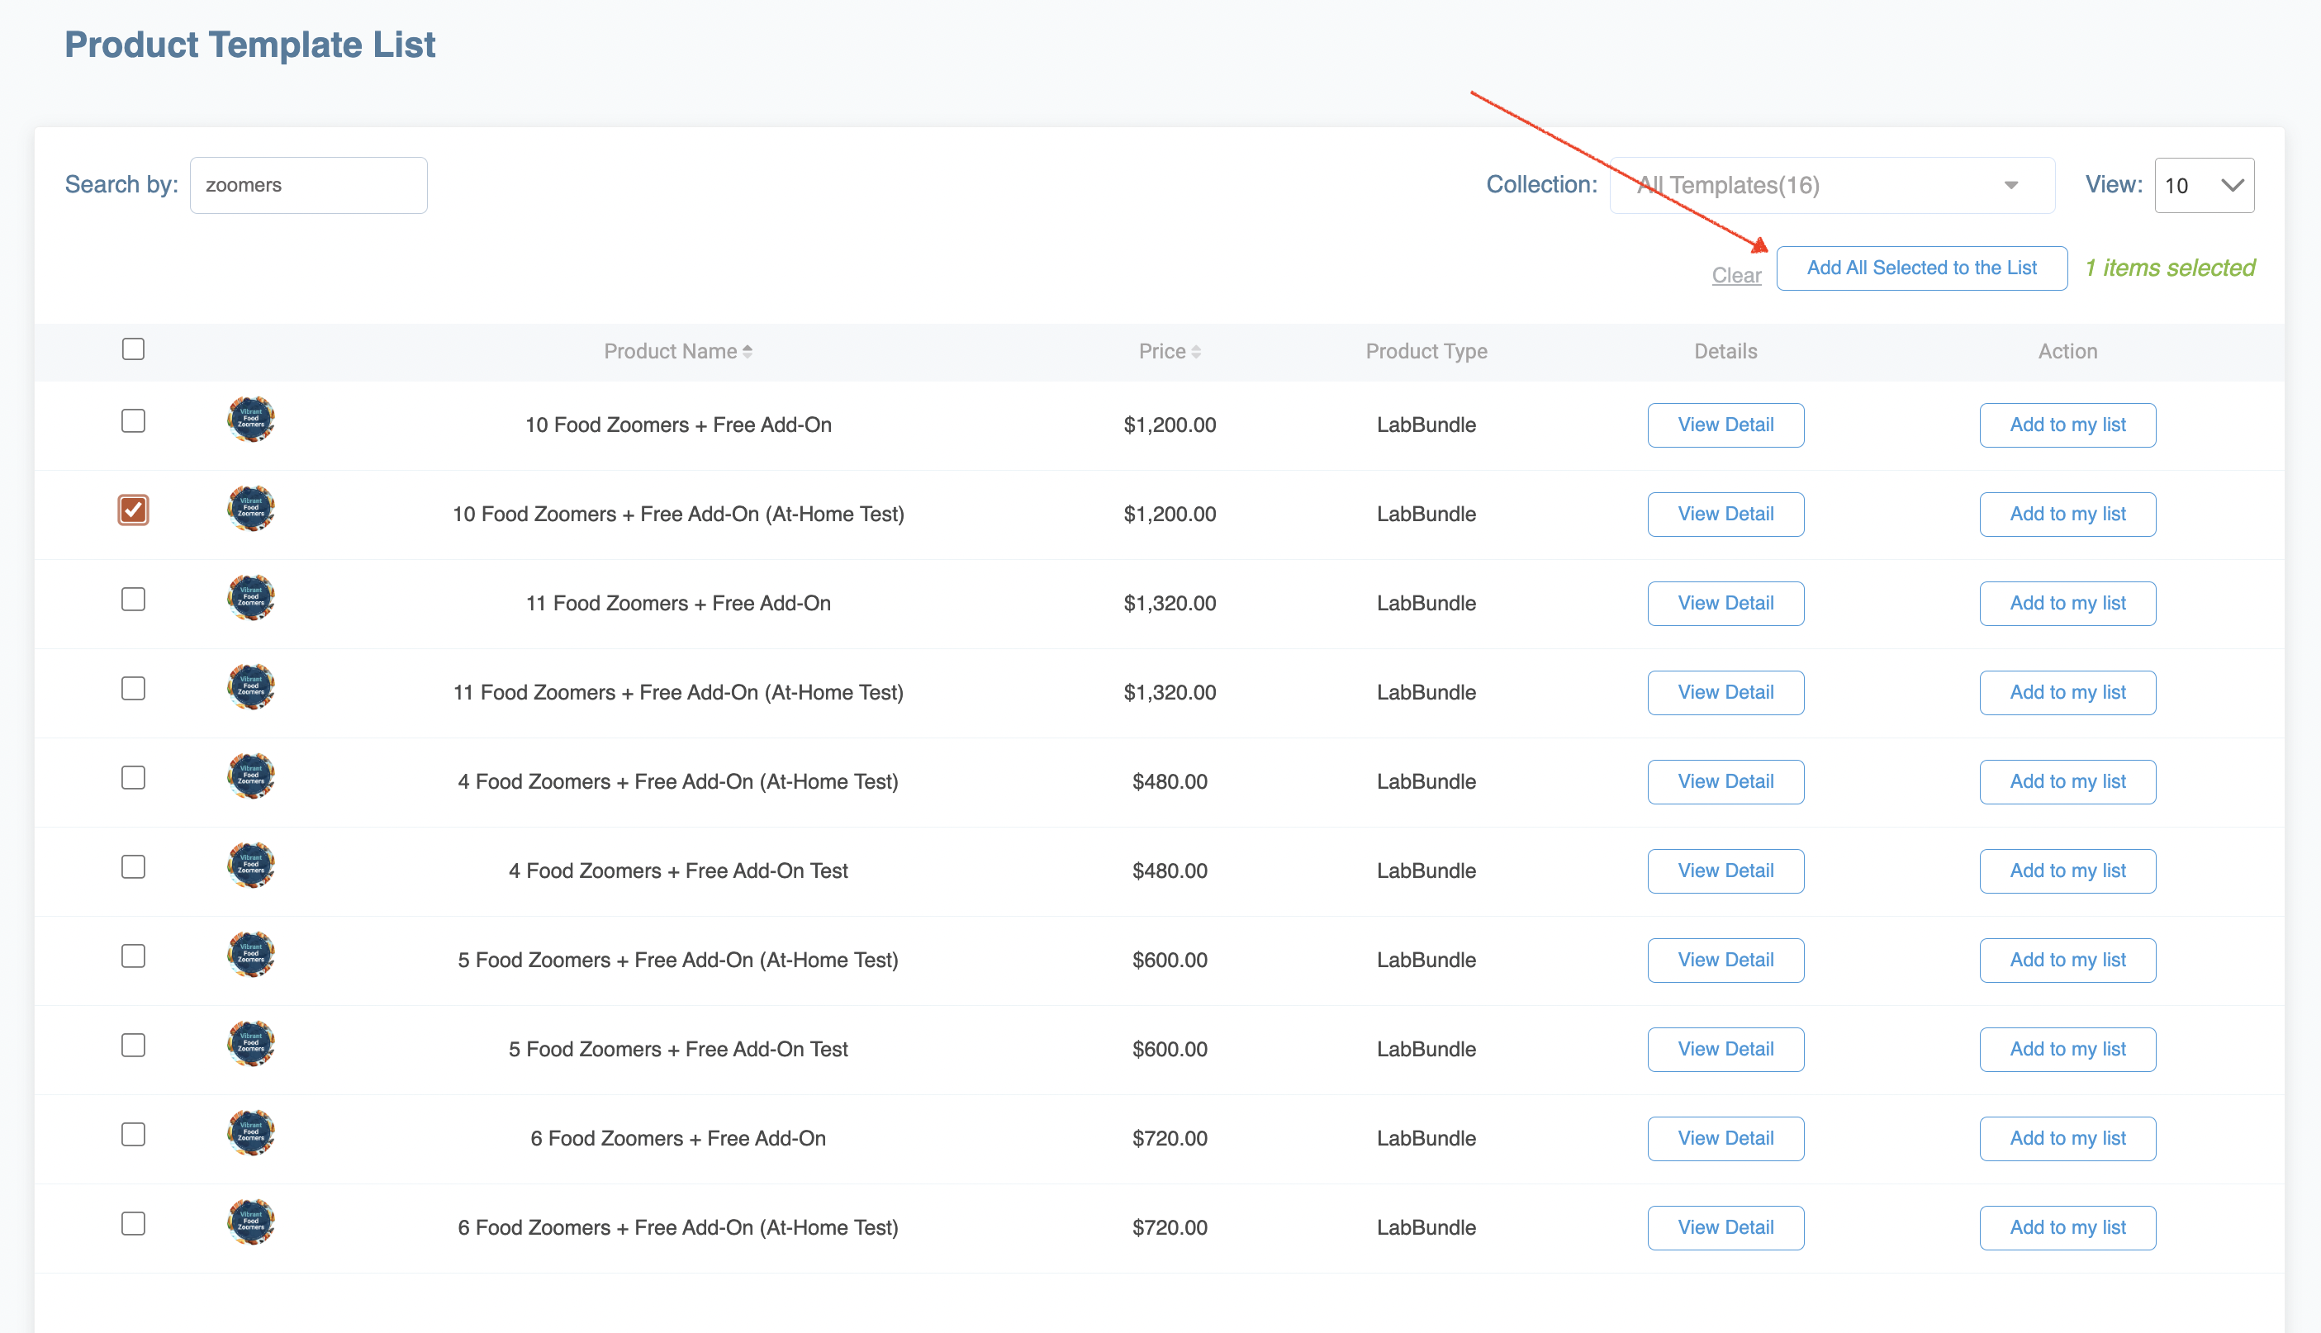Open the Collection All Templates dropdown
This screenshot has width=2321, height=1333.
[1832, 185]
